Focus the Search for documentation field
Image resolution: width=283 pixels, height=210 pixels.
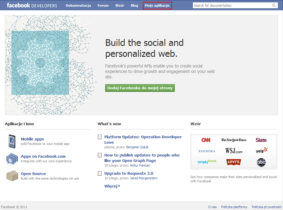[x=235, y=5]
